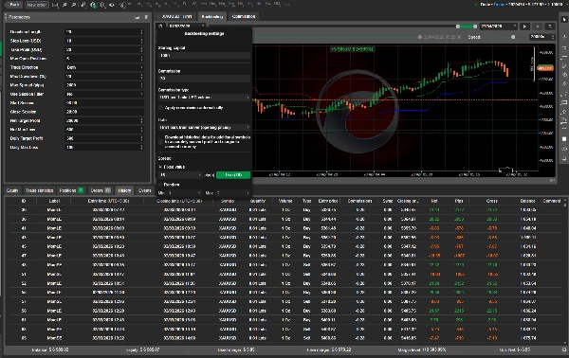Switch to the Optimisation tab
Image resolution: width=569 pixels, height=358 pixels.
[244, 17]
